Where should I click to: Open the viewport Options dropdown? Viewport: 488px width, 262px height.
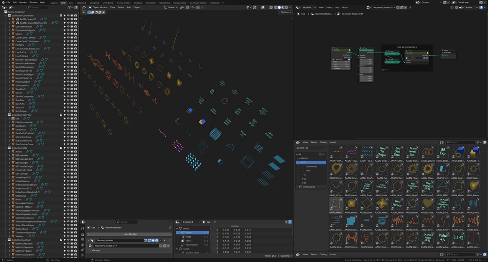[286, 13]
